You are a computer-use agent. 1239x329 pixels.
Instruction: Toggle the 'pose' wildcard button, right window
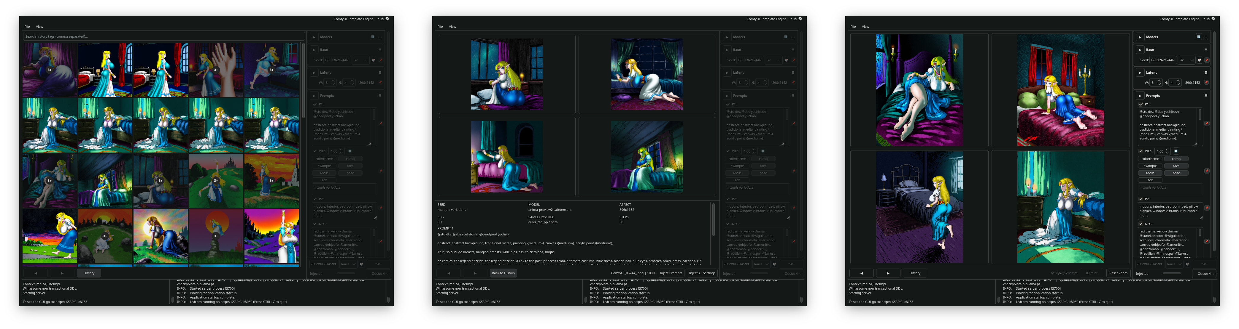(1176, 173)
